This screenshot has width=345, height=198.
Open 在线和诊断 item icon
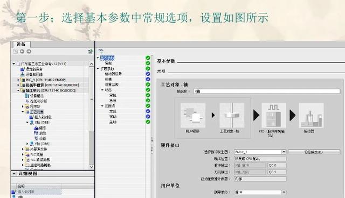click(27, 101)
